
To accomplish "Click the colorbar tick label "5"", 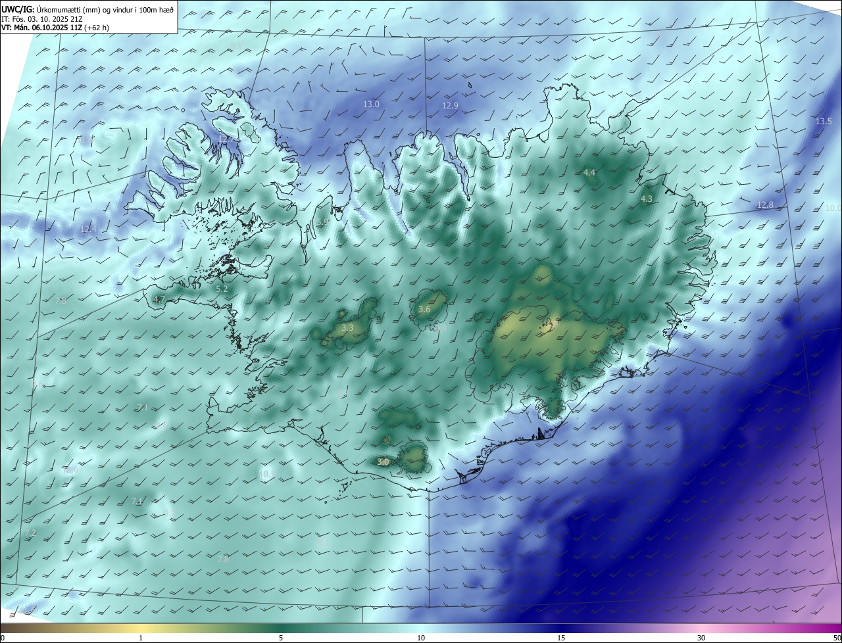I will (281, 638).
